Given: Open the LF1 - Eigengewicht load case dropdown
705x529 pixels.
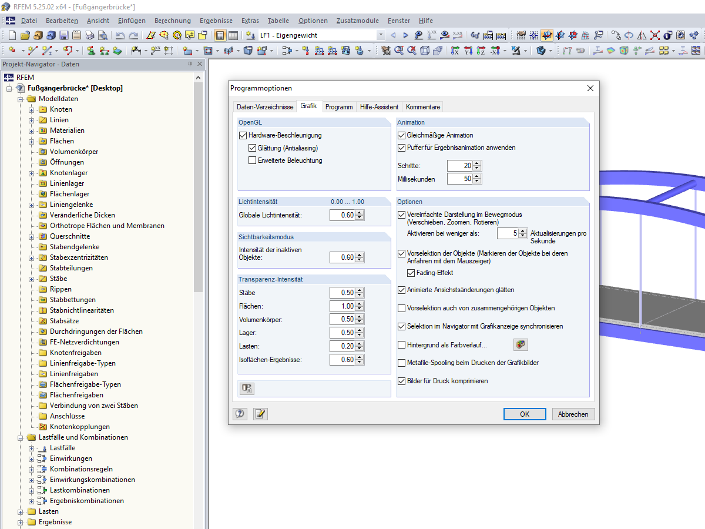Looking at the screenshot, I should tap(381, 35).
